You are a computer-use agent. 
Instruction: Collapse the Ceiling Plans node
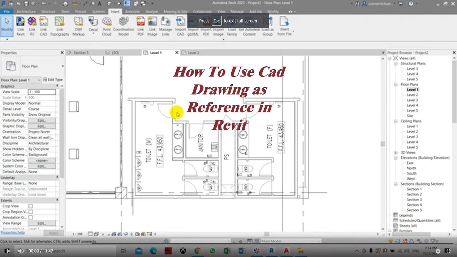[396, 121]
